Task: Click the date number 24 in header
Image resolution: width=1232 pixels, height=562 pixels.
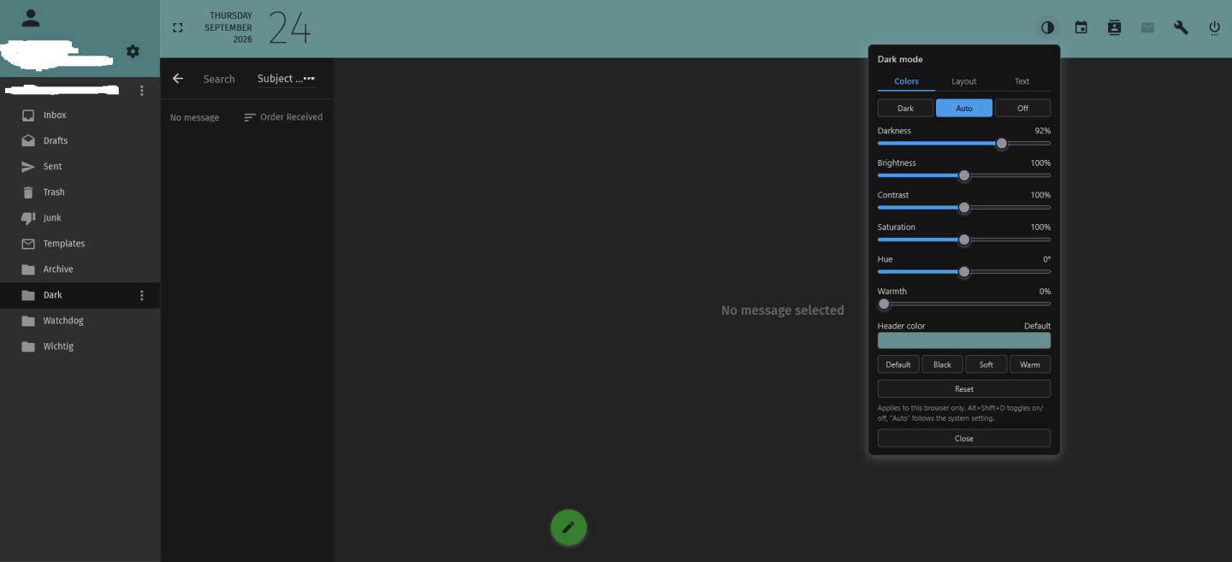Action: [289, 28]
